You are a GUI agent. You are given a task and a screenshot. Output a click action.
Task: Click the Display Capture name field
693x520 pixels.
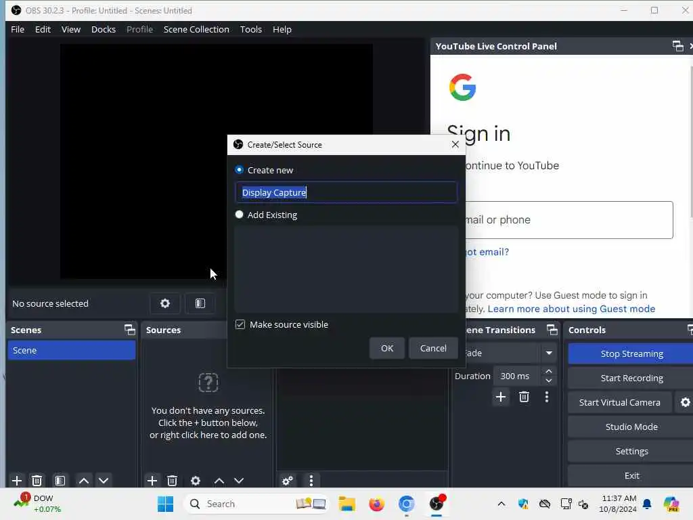click(346, 192)
